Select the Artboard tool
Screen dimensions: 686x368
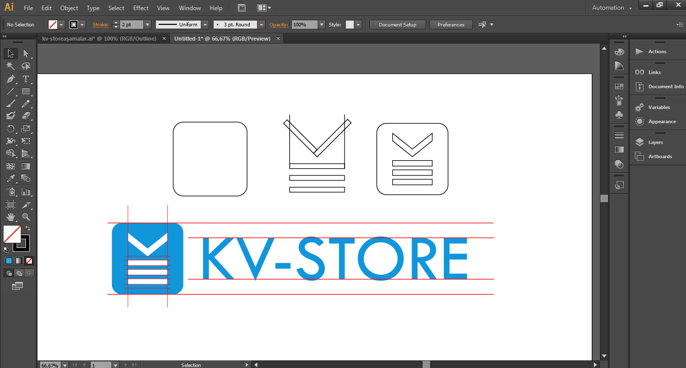10,205
